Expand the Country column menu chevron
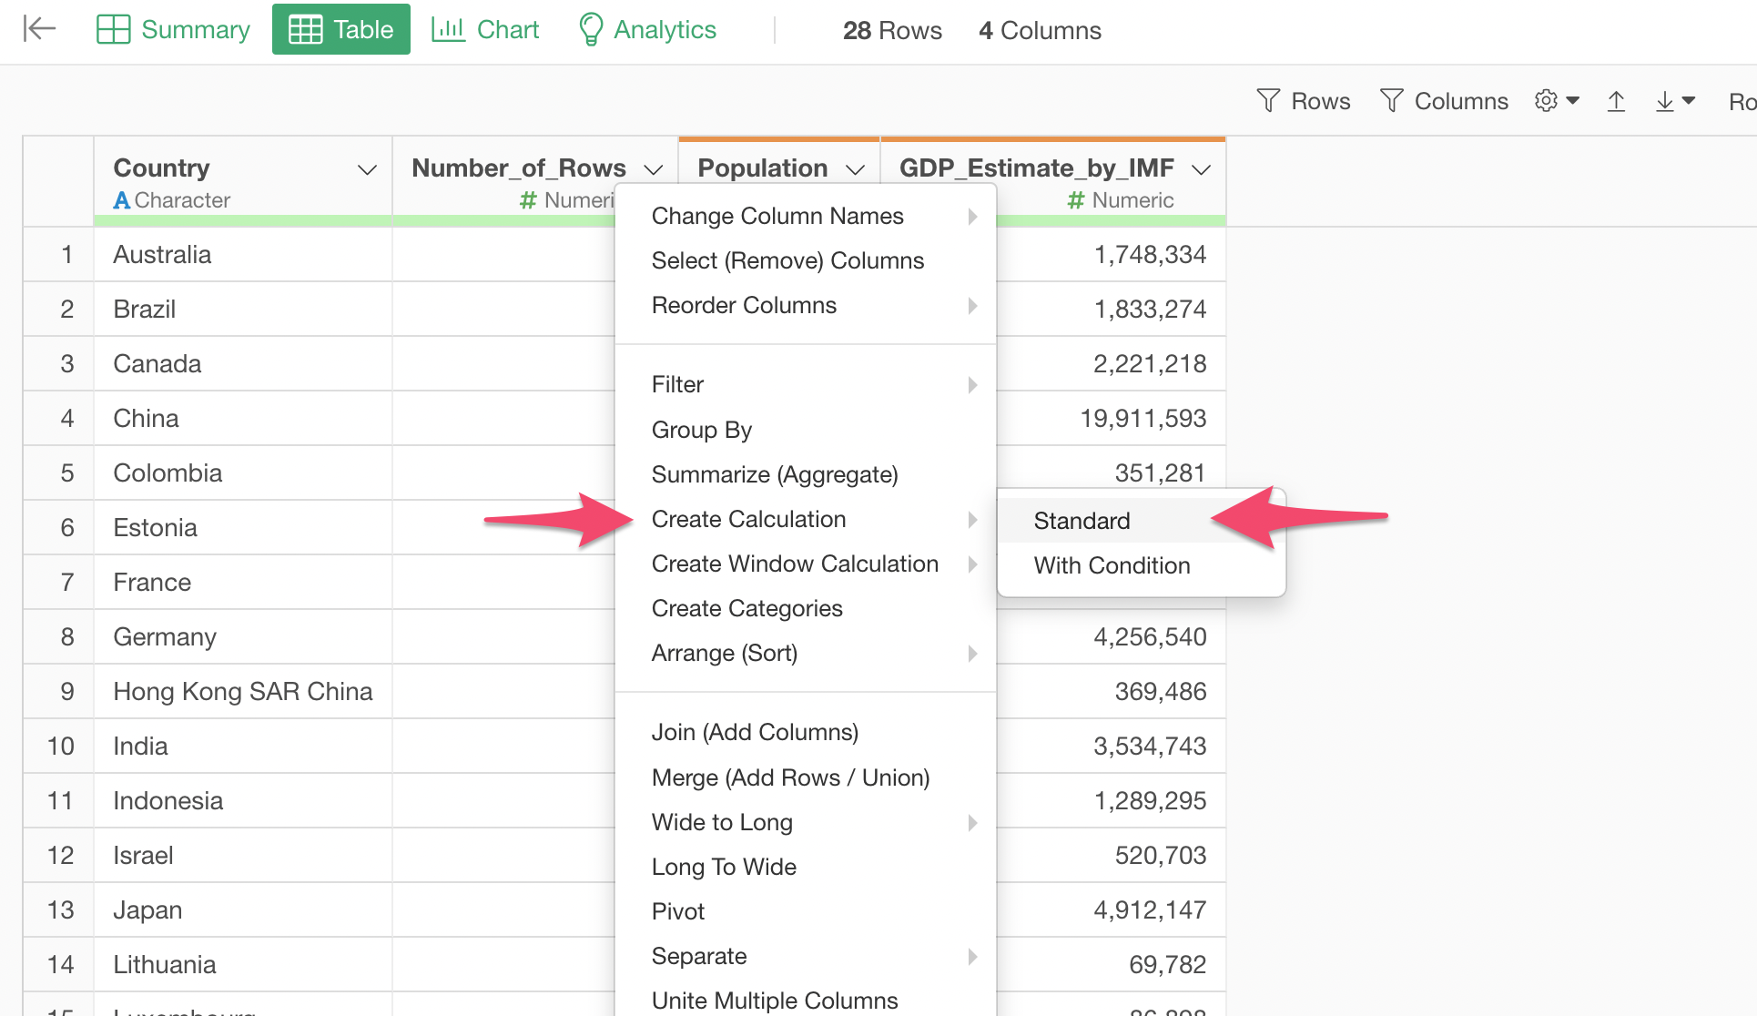The width and height of the screenshot is (1757, 1016). [x=367, y=169]
